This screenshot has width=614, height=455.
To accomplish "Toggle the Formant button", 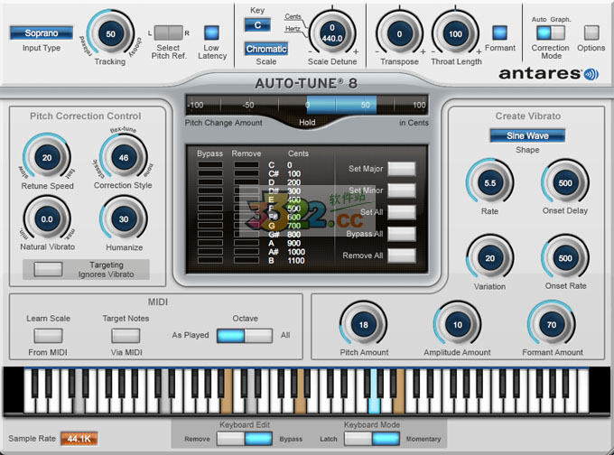I will 499,32.
